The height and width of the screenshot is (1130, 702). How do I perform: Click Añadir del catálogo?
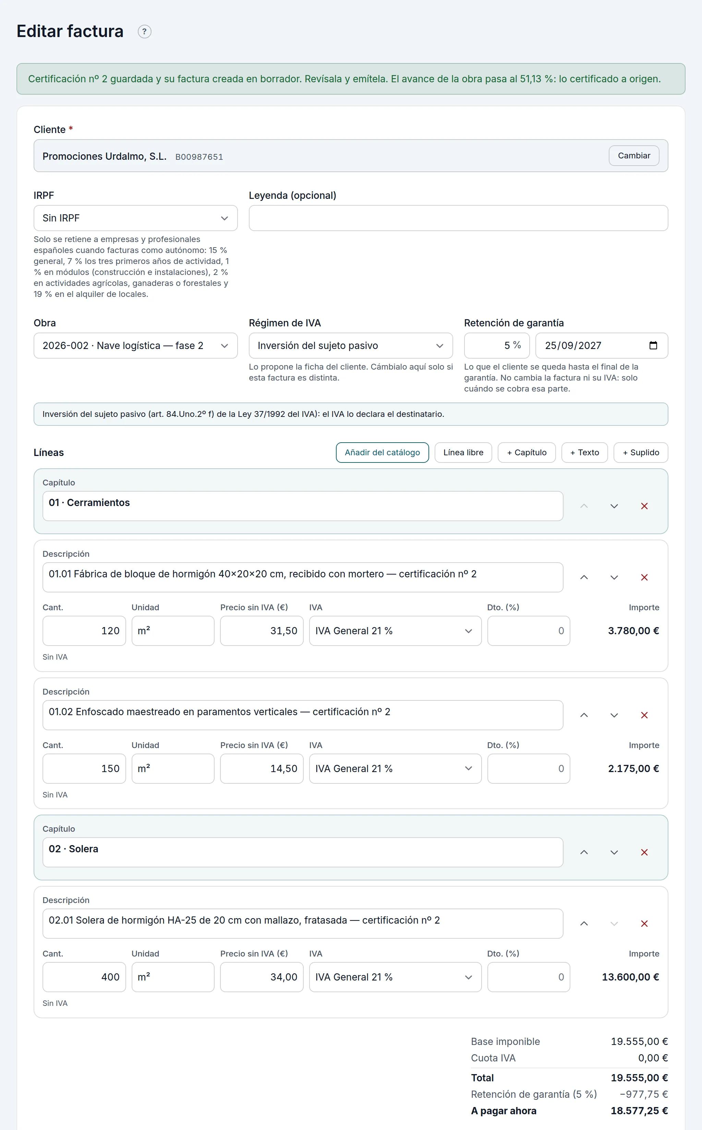pos(382,453)
